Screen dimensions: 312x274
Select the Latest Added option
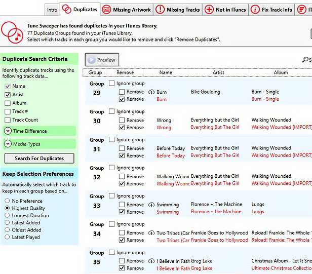pos(7,222)
